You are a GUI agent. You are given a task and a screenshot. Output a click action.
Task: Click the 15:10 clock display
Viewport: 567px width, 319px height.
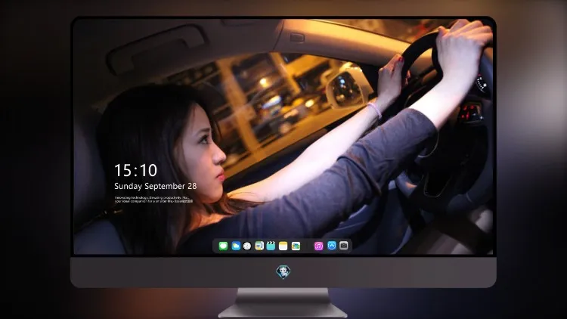[135, 170]
